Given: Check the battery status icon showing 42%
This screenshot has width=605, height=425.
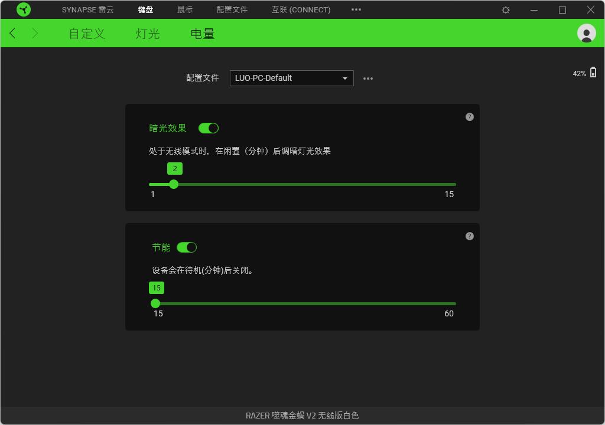Looking at the screenshot, I should click(x=594, y=71).
